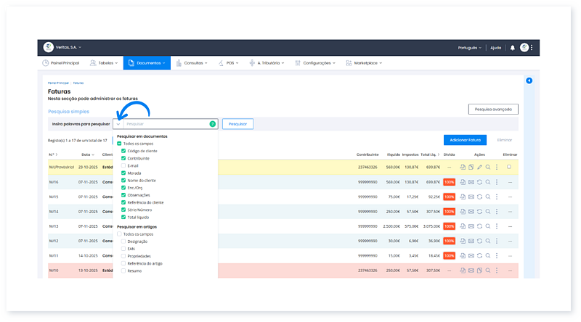Open the three-dot actions menu for M/13
The width and height of the screenshot is (581, 322).
(x=497, y=226)
